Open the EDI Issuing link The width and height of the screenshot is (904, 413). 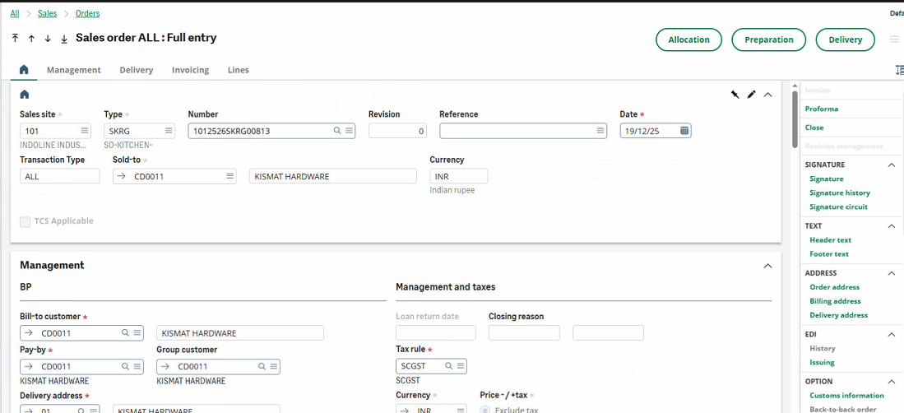coord(822,362)
